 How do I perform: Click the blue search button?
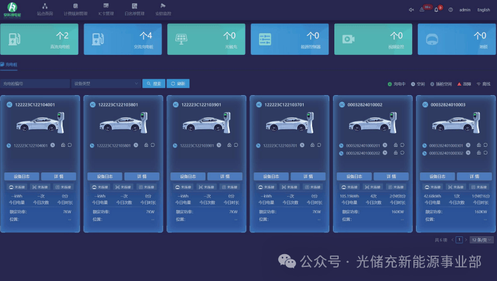[154, 84]
